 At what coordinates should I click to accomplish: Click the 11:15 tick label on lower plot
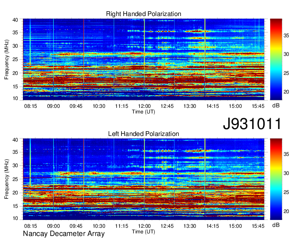pyautogui.click(x=121, y=226)
